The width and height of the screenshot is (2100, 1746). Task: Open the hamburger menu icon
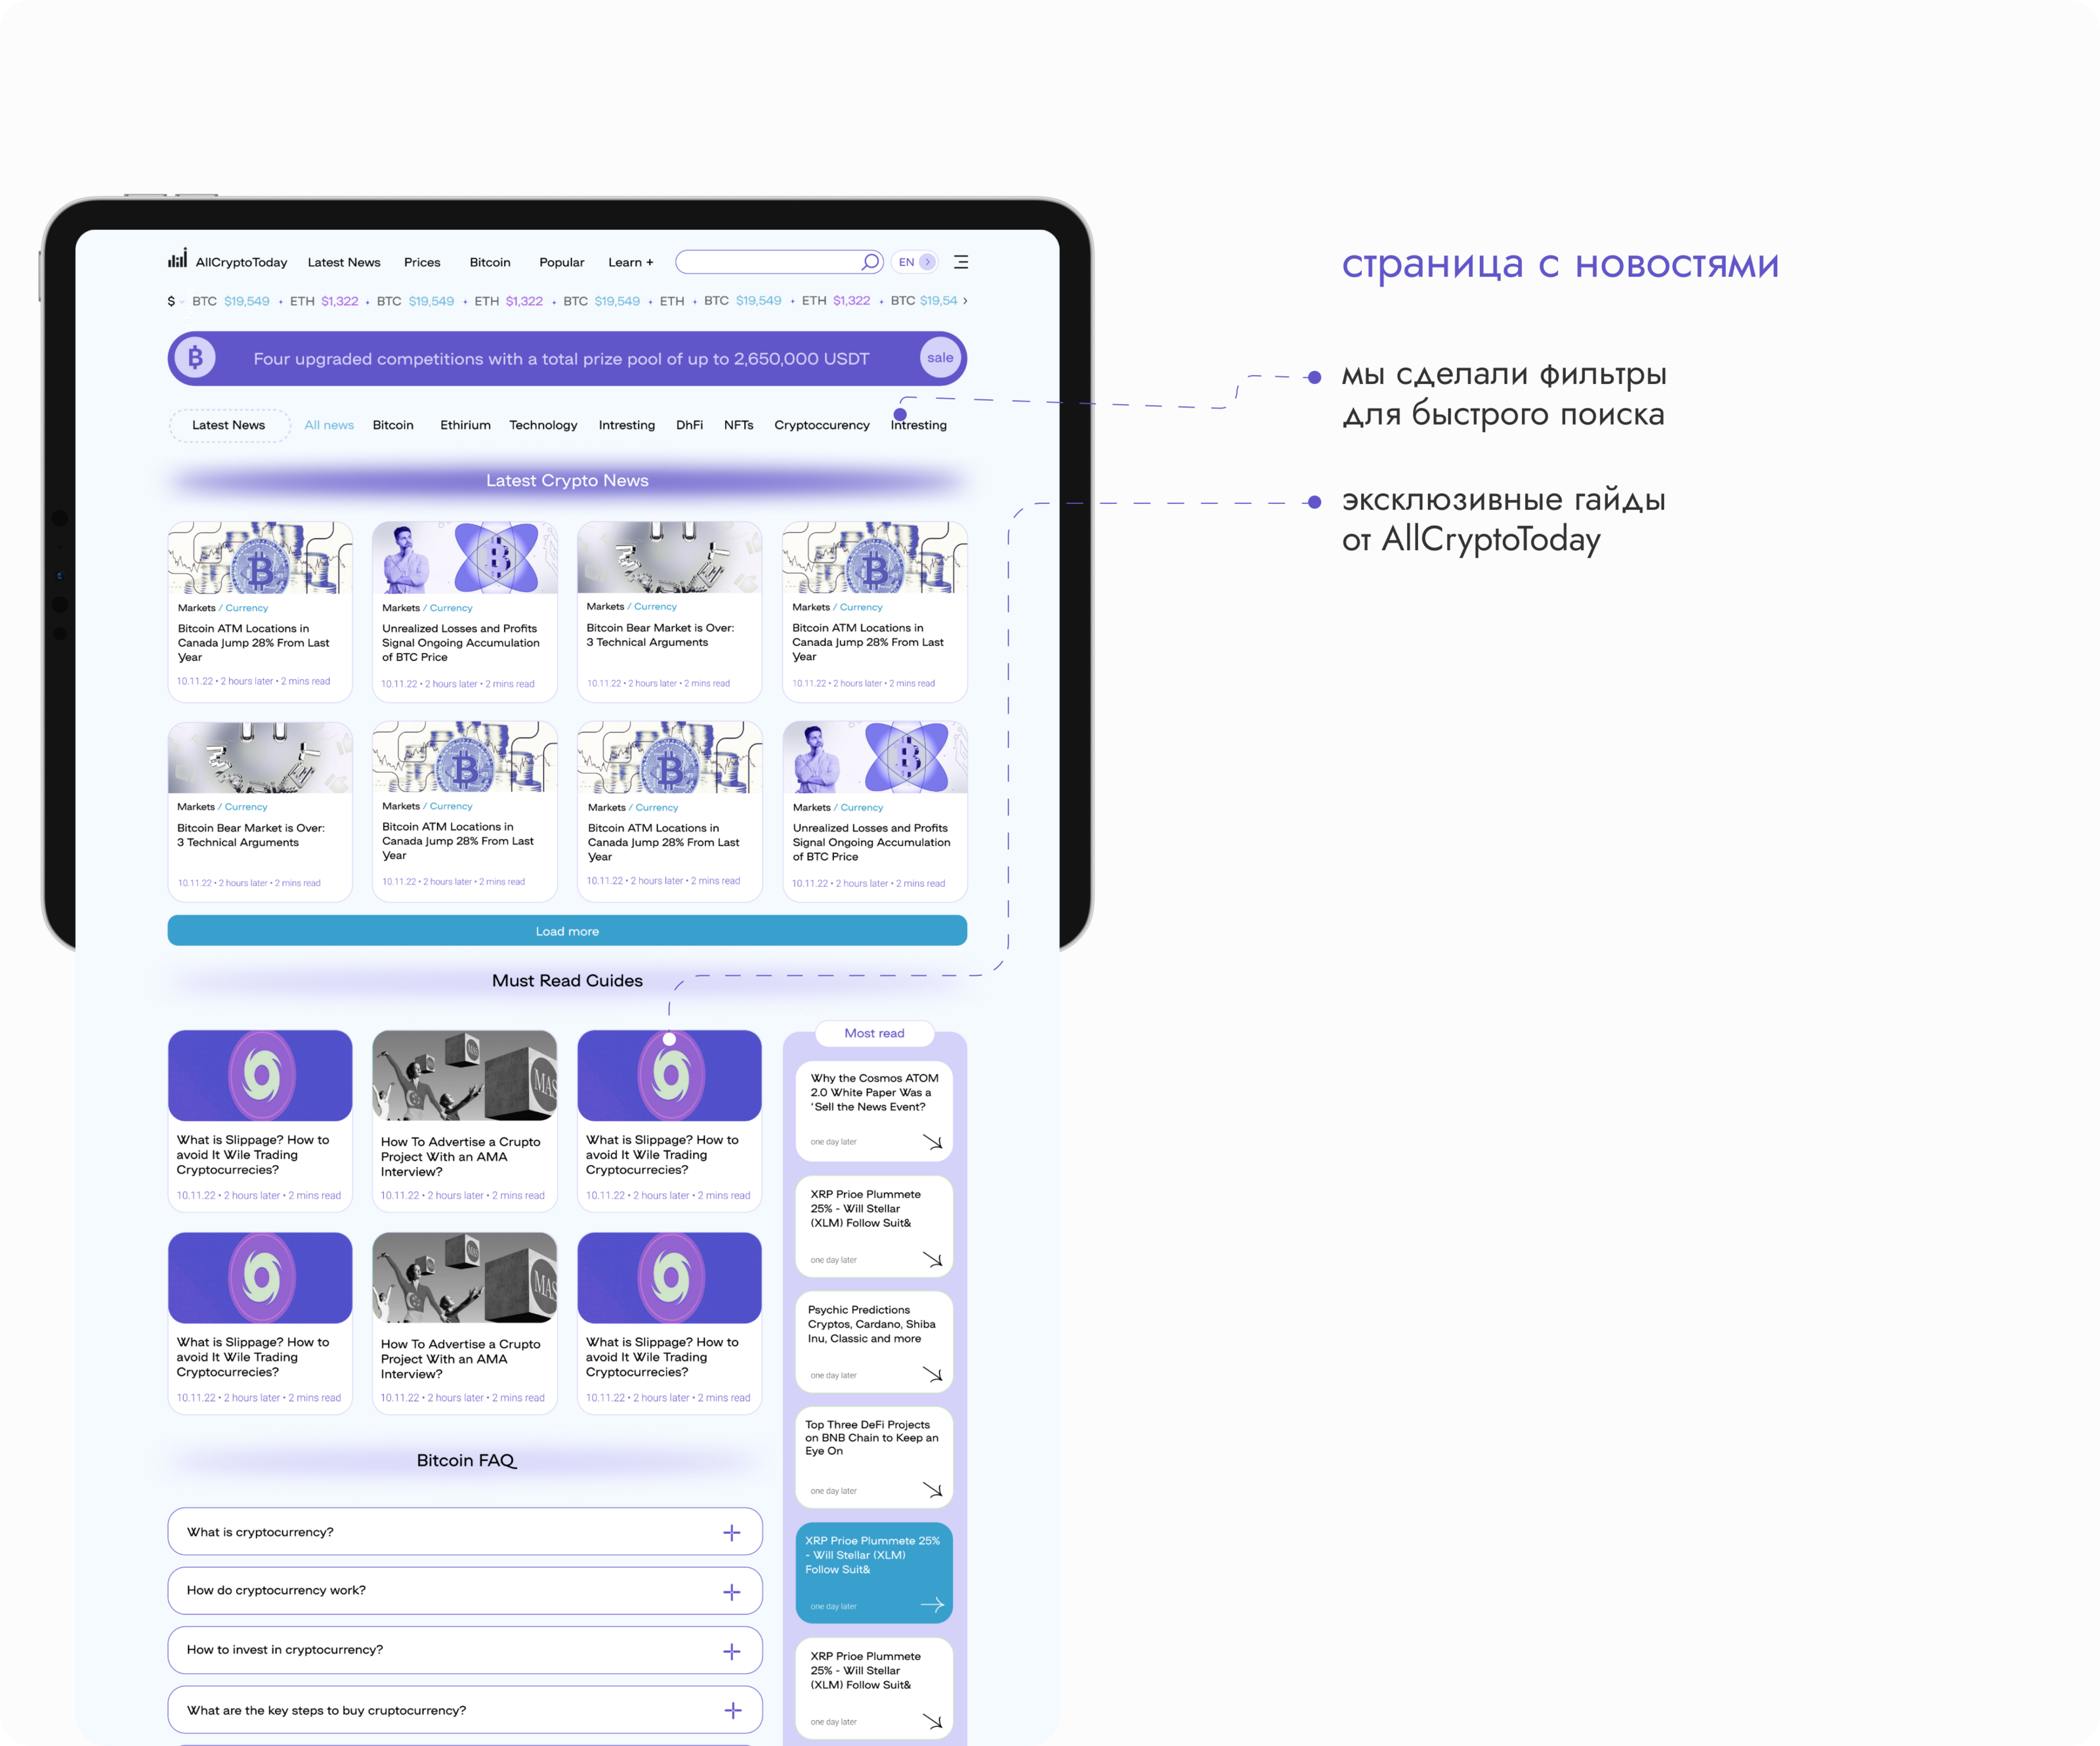click(x=961, y=262)
